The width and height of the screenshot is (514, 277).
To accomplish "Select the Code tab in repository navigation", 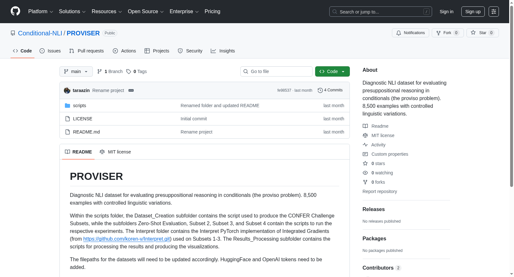I will point(22,51).
